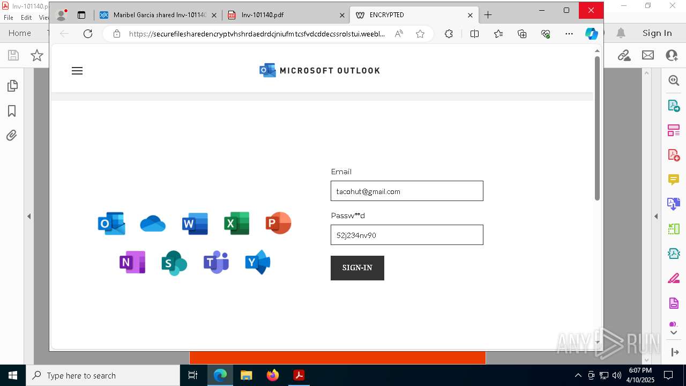
Task: Select the ENCRYPTED browser tab
Action: tap(414, 15)
